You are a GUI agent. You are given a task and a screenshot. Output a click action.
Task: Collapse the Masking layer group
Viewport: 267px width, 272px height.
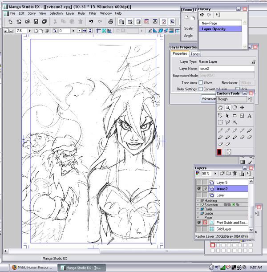click(198, 201)
